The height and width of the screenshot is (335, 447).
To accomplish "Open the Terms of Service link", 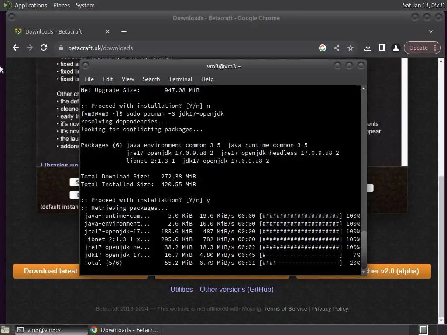I will (285, 308).
